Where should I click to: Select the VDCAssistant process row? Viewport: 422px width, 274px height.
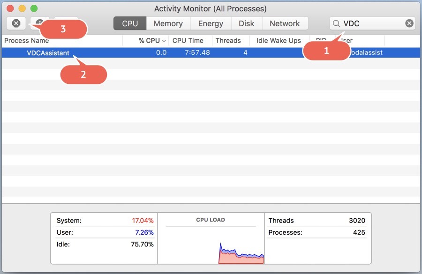tap(211, 53)
